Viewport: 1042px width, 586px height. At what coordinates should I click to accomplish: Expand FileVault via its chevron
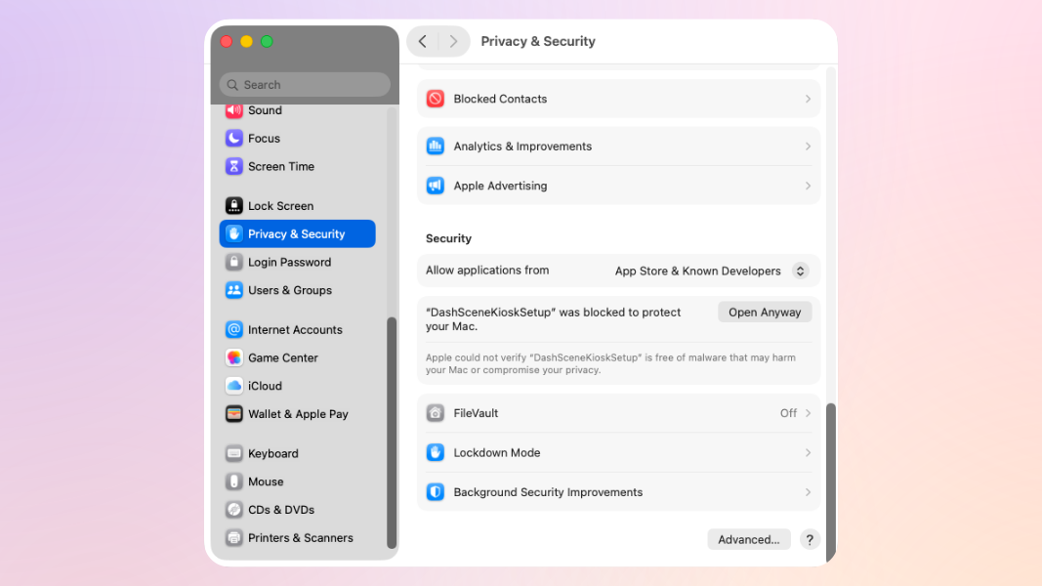point(808,413)
